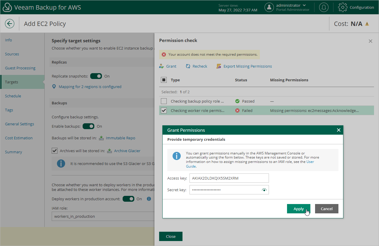The width and height of the screenshot is (379, 246).
Task: Click the S3 Glacier recommendation info icon
Action: tap(61, 164)
